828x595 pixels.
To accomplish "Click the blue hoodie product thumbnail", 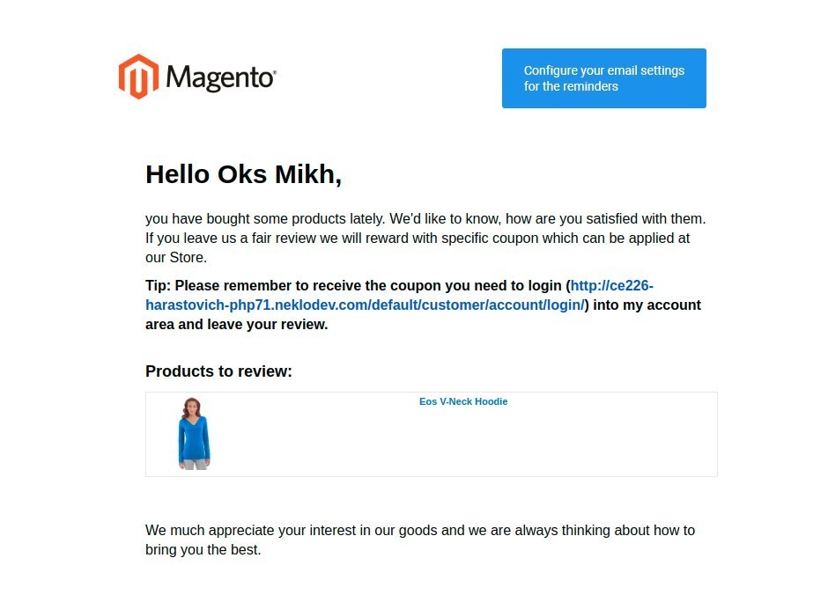I will pyautogui.click(x=195, y=434).
